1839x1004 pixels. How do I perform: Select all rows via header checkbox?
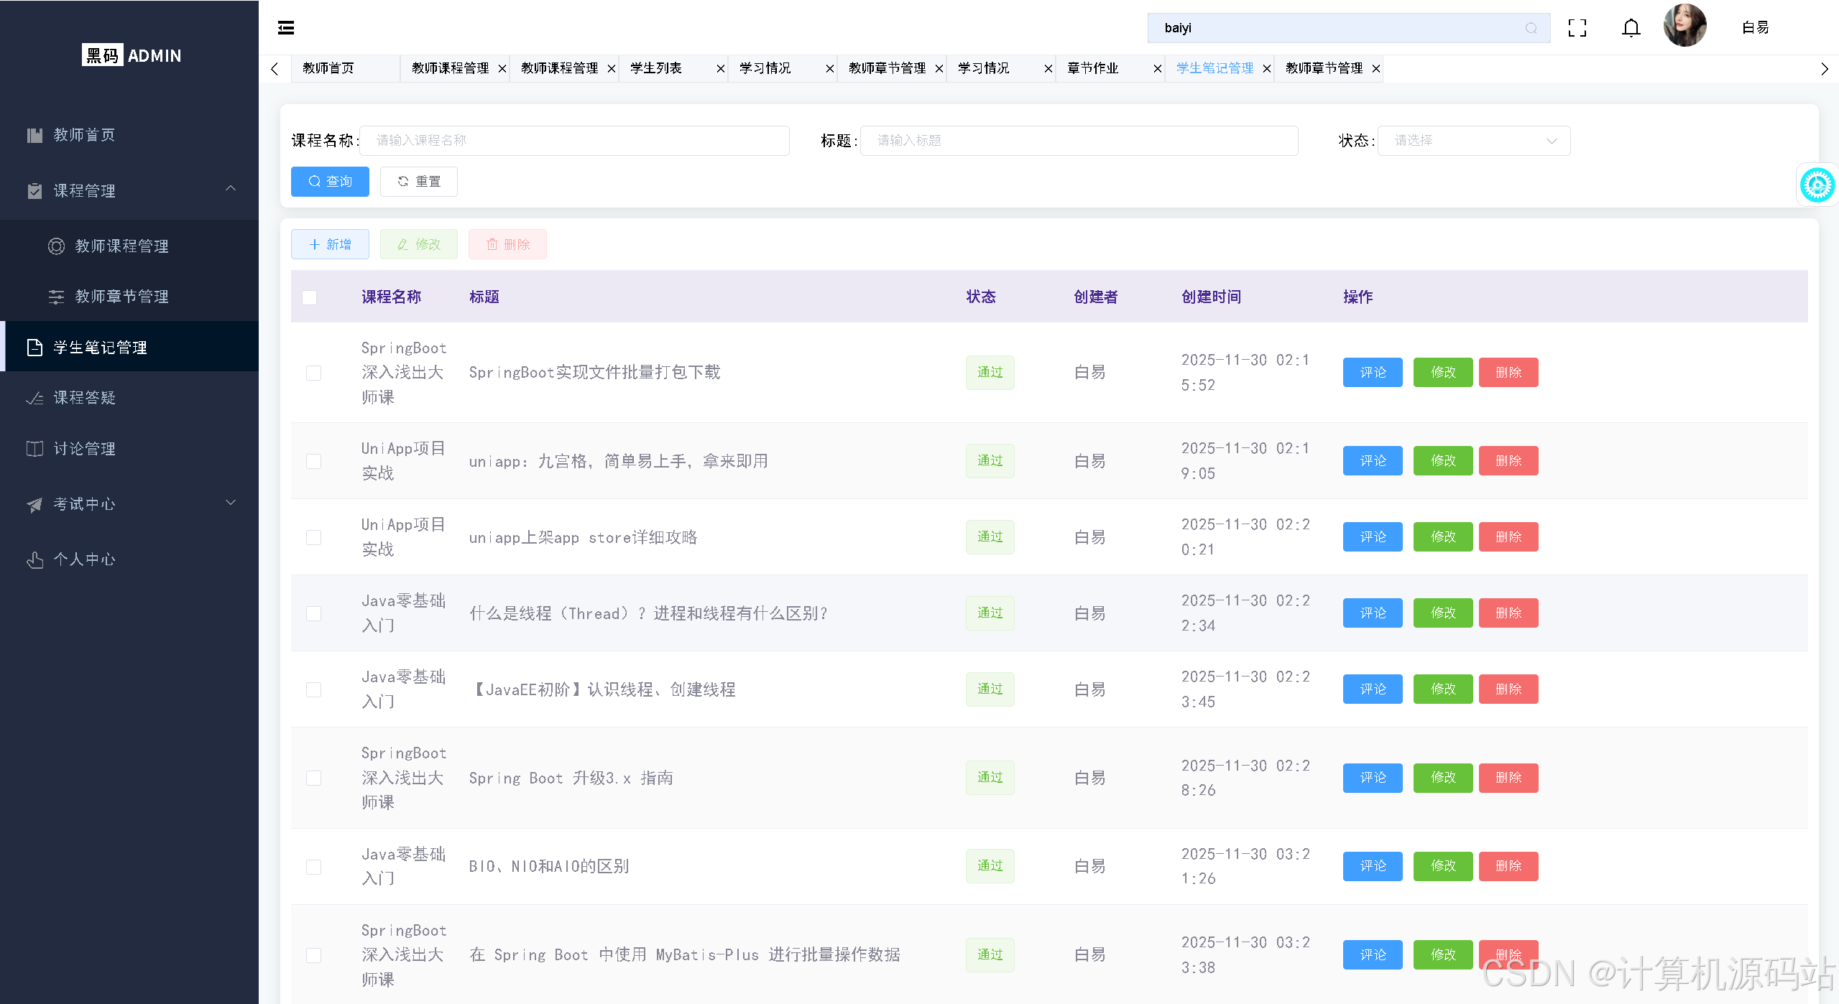pyautogui.click(x=310, y=297)
